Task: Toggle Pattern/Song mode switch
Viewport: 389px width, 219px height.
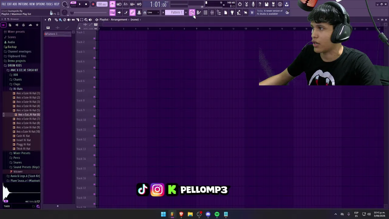Action: click(73, 4)
